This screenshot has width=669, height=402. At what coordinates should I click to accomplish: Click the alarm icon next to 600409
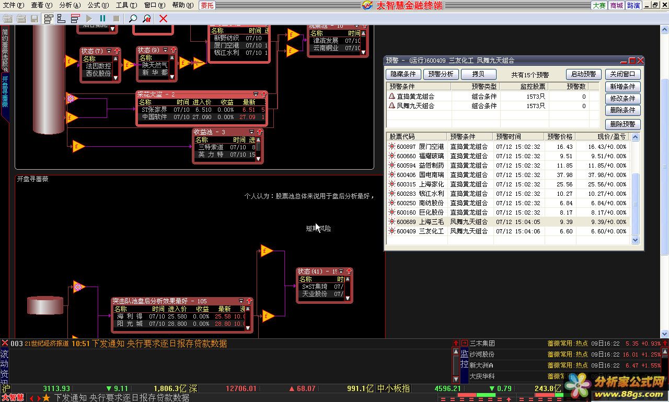click(x=392, y=231)
